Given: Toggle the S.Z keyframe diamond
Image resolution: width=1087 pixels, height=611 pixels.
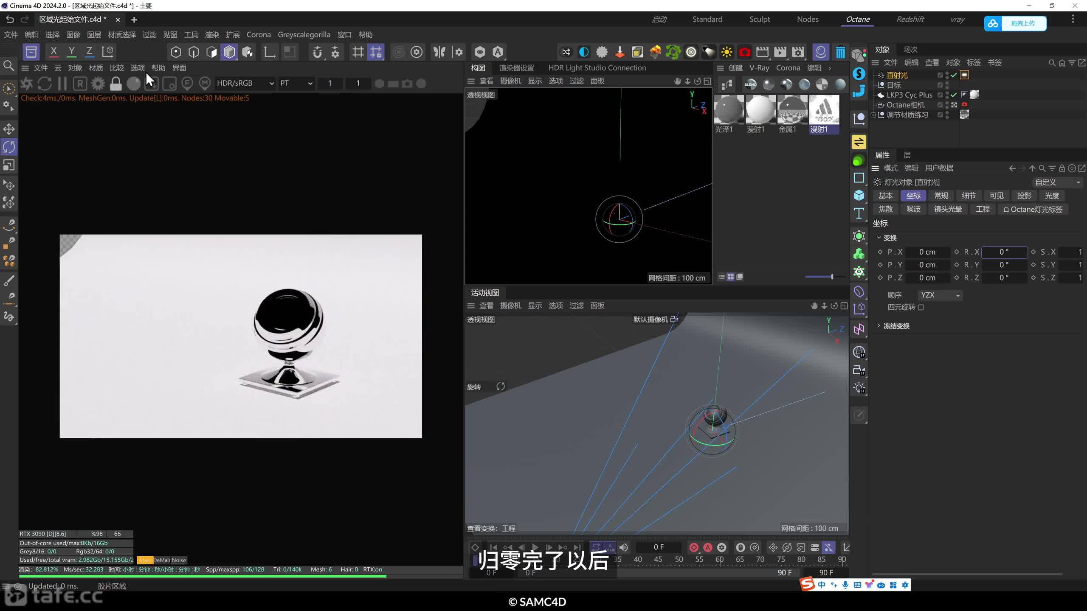Looking at the screenshot, I should (x=1033, y=277).
